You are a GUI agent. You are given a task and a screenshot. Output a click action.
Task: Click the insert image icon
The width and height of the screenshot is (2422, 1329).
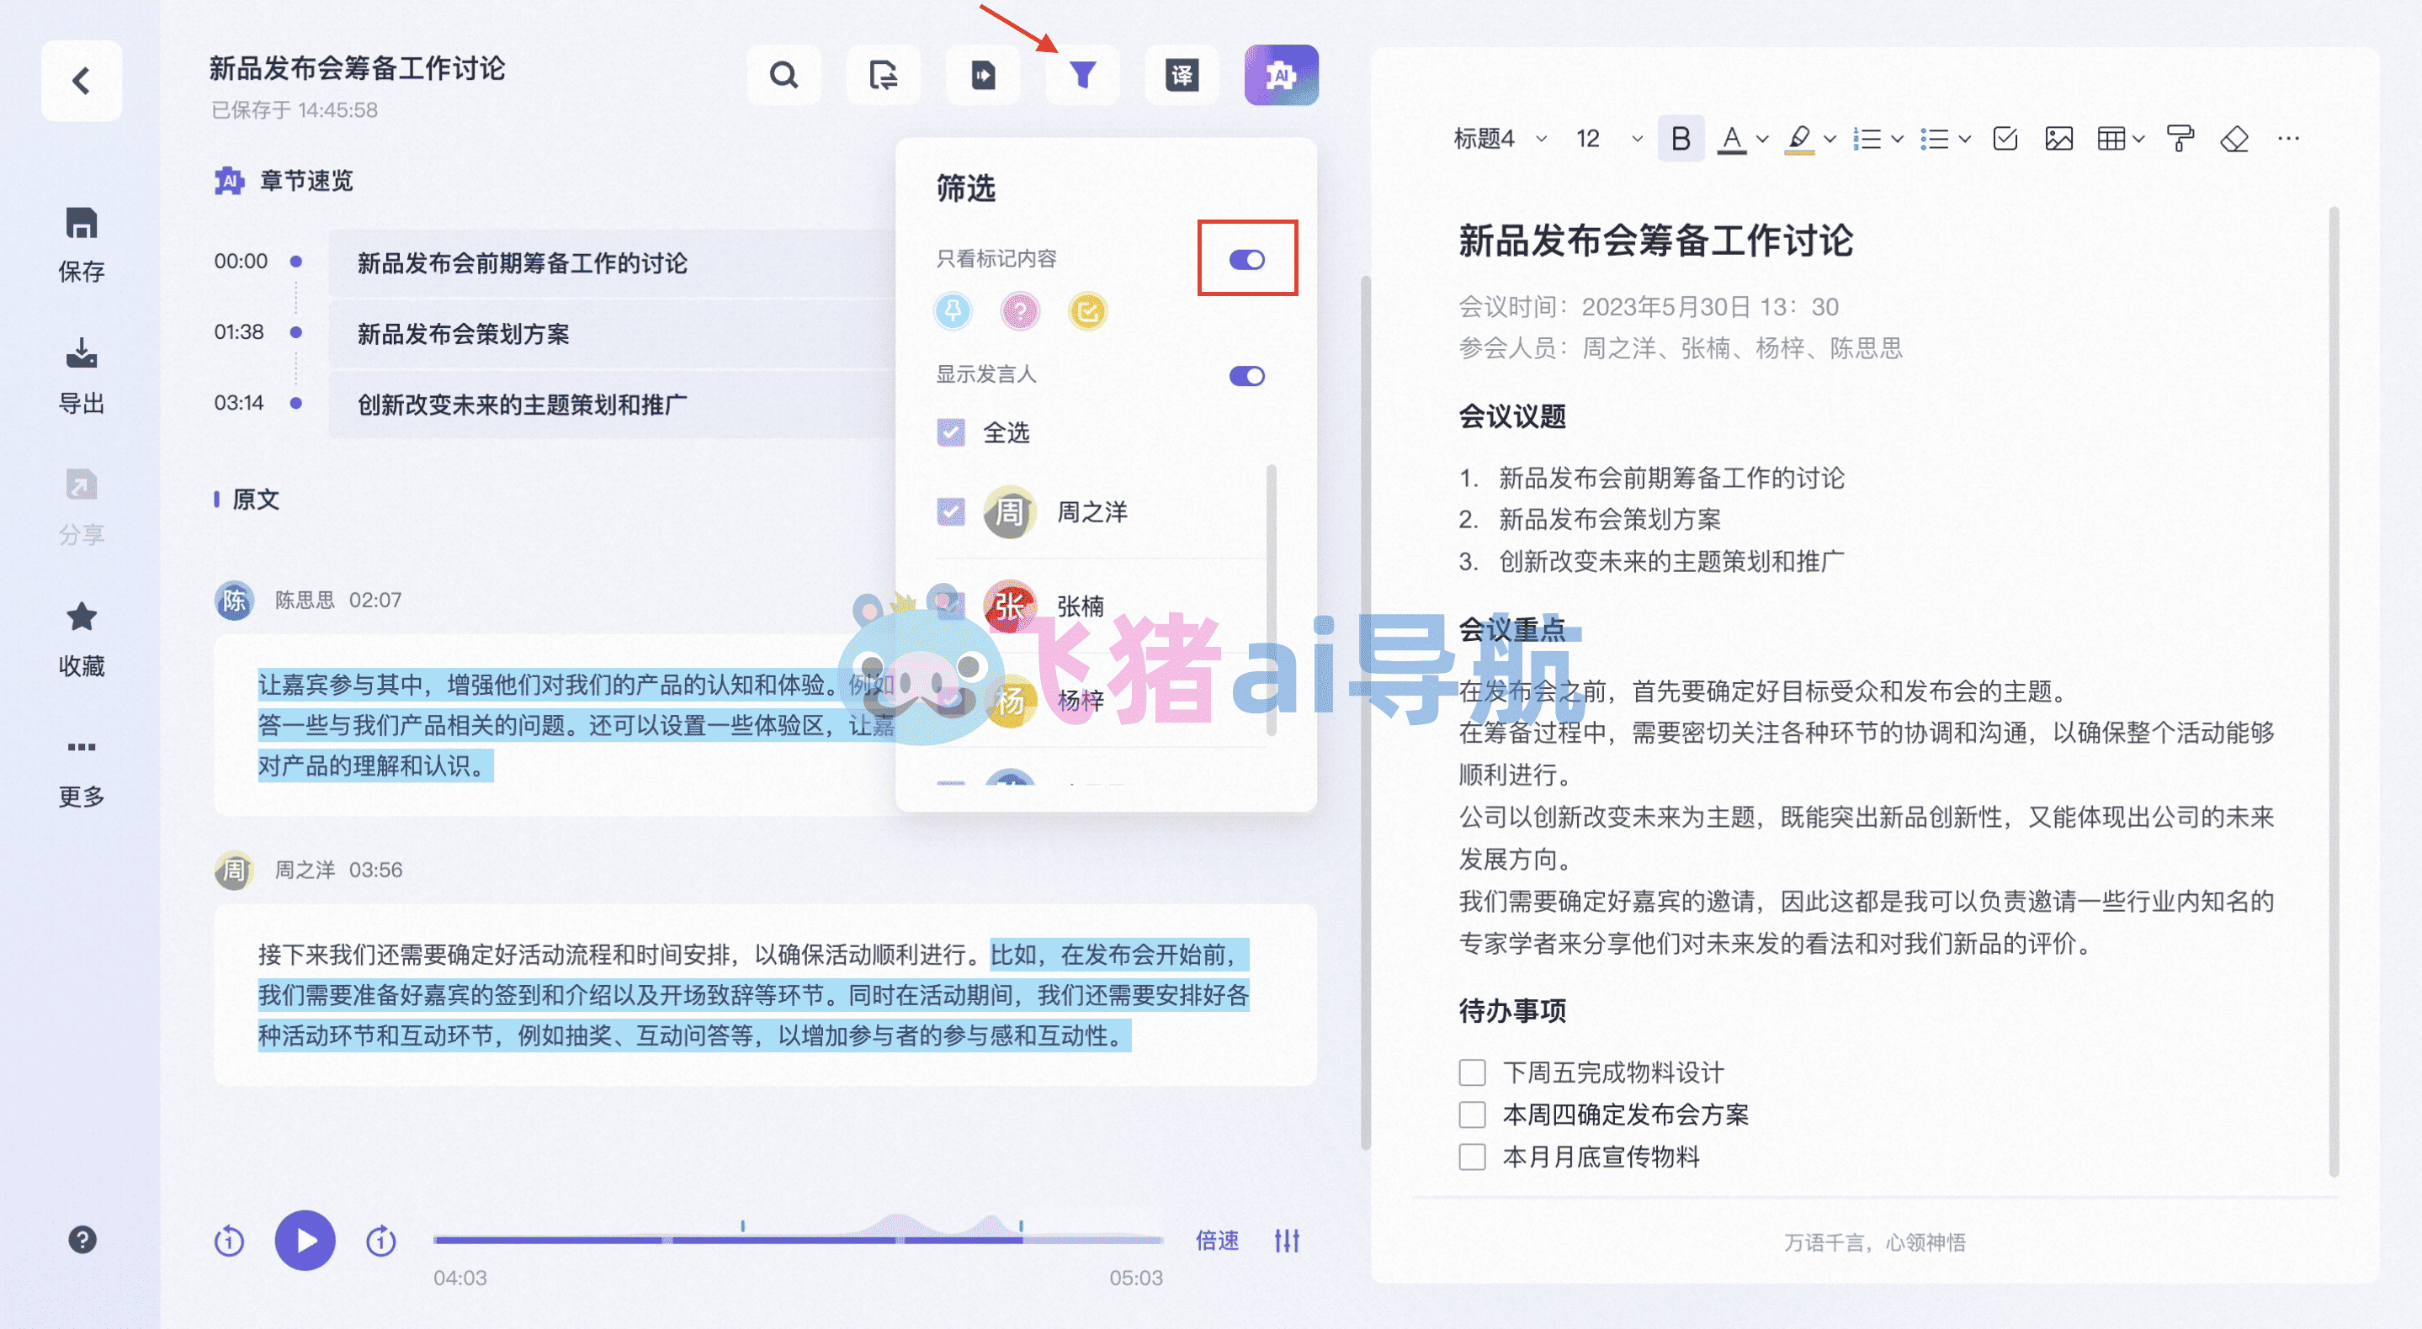2058,139
